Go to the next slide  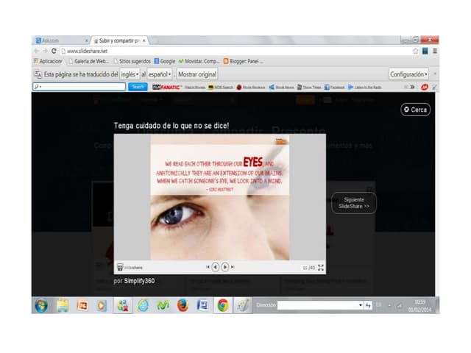tap(225, 267)
